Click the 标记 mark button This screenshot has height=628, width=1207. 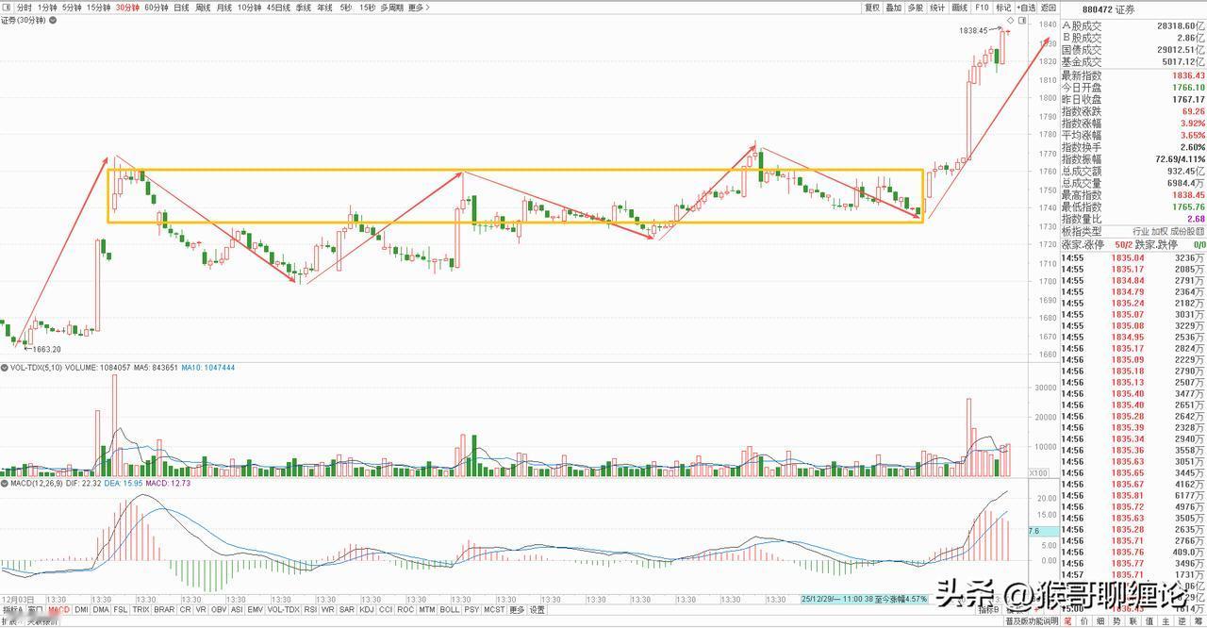1003,8
